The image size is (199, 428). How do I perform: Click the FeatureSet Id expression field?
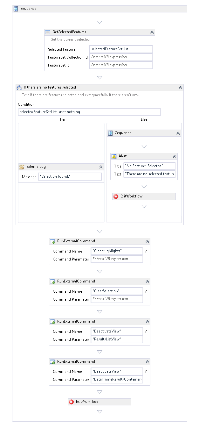[121, 65]
